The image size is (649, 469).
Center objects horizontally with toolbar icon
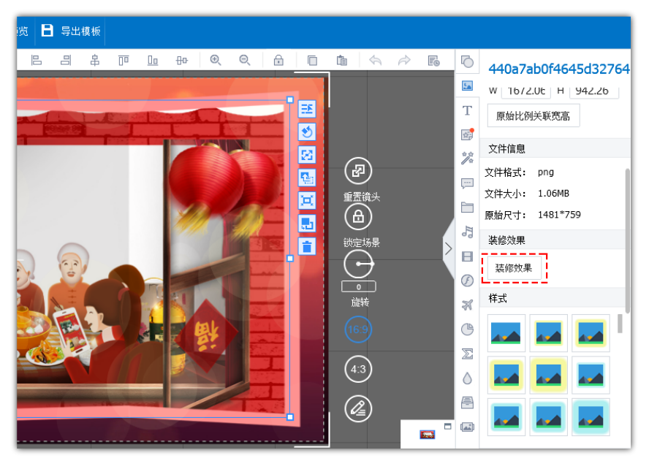95,61
